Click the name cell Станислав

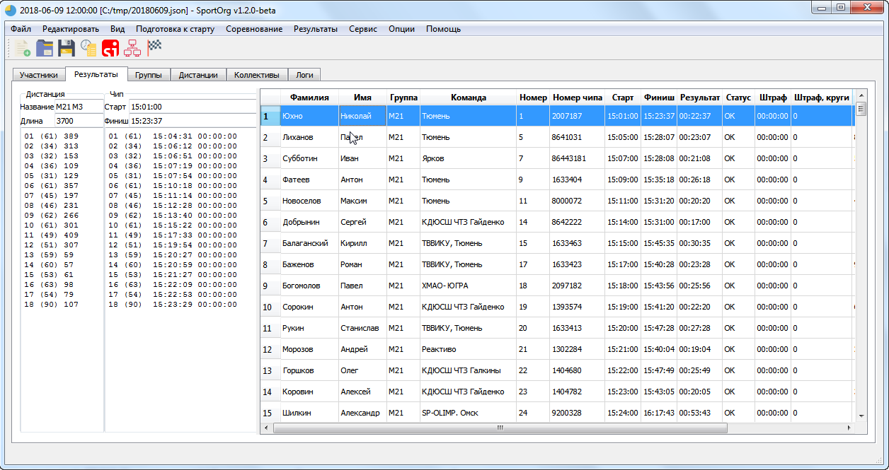tap(362, 328)
